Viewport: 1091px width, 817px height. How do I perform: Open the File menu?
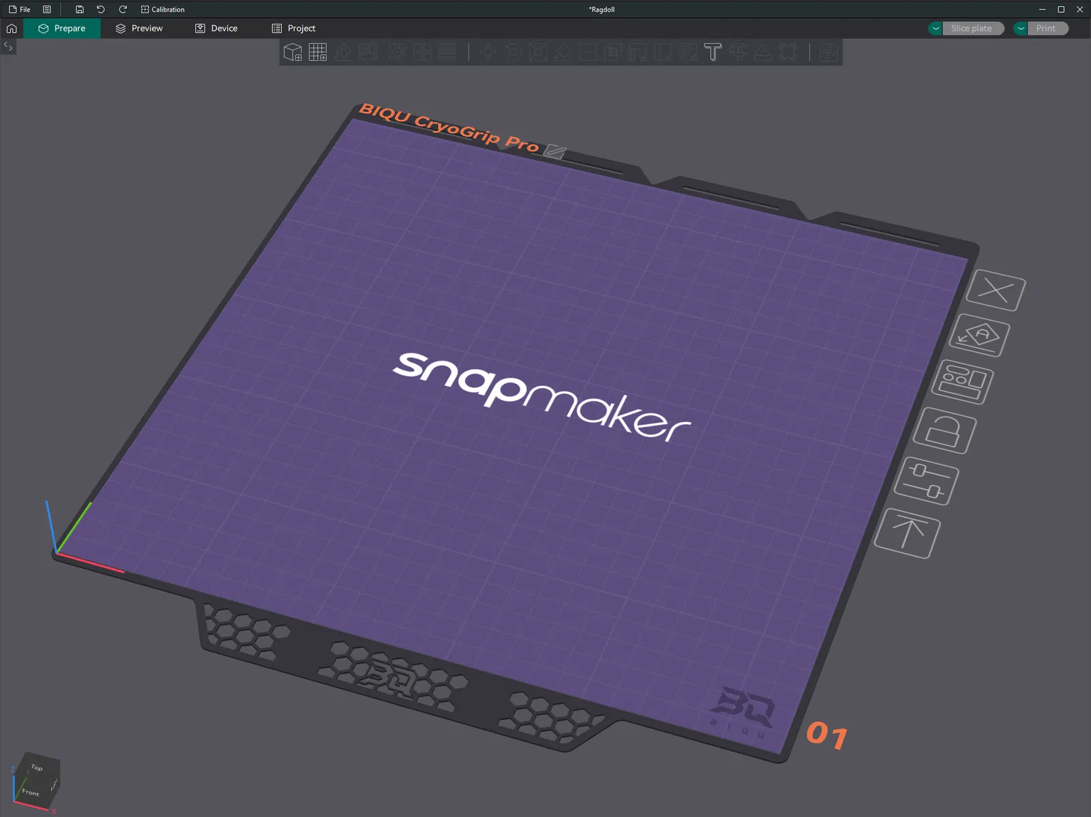tap(20, 10)
